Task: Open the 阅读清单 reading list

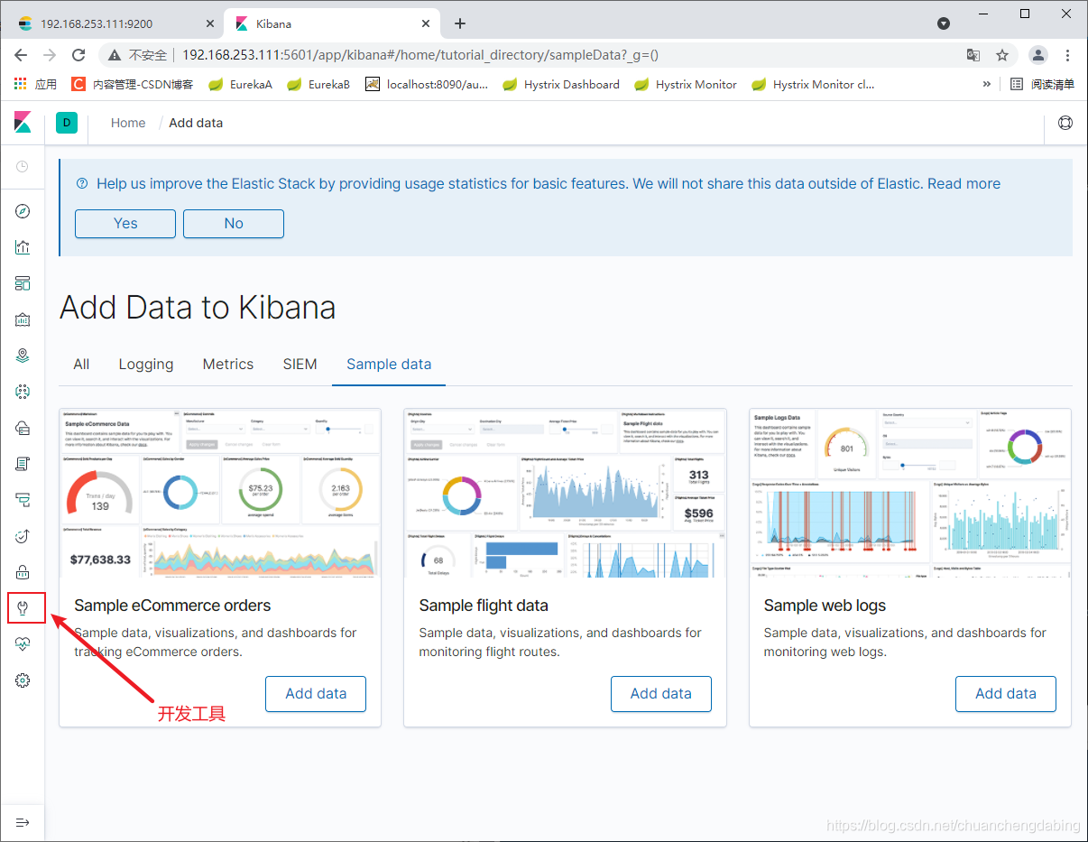Action: click(x=1043, y=84)
